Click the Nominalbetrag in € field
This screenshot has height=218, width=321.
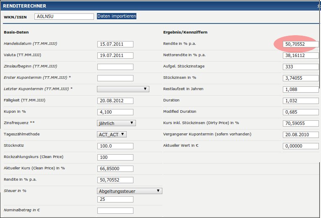point(115,210)
